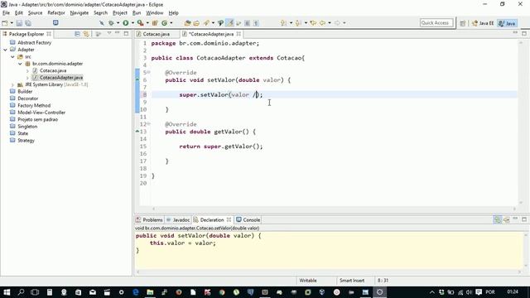Open the Console view tab
This screenshot has width=530, height=298.
[x=248, y=219]
